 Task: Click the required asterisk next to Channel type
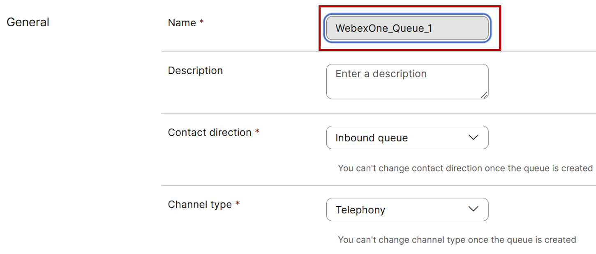click(238, 204)
